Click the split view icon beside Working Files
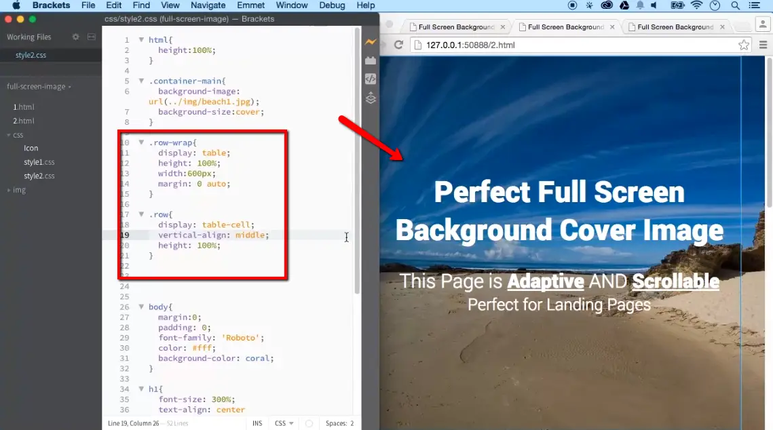 (91, 37)
